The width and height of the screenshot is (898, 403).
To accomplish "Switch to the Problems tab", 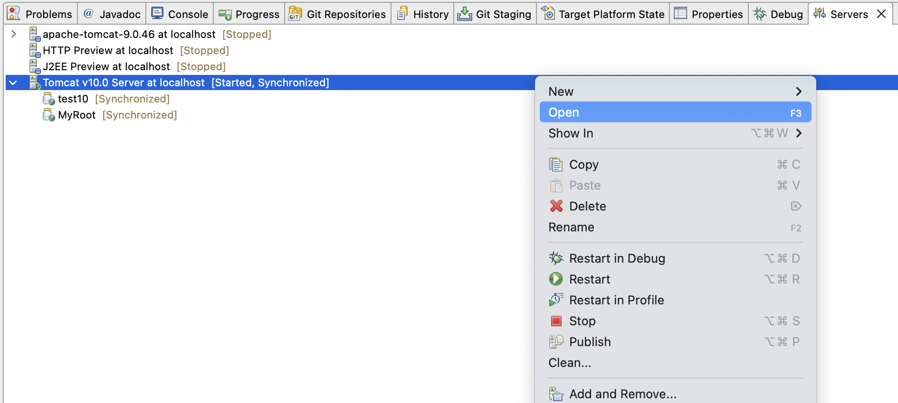I will click(40, 14).
